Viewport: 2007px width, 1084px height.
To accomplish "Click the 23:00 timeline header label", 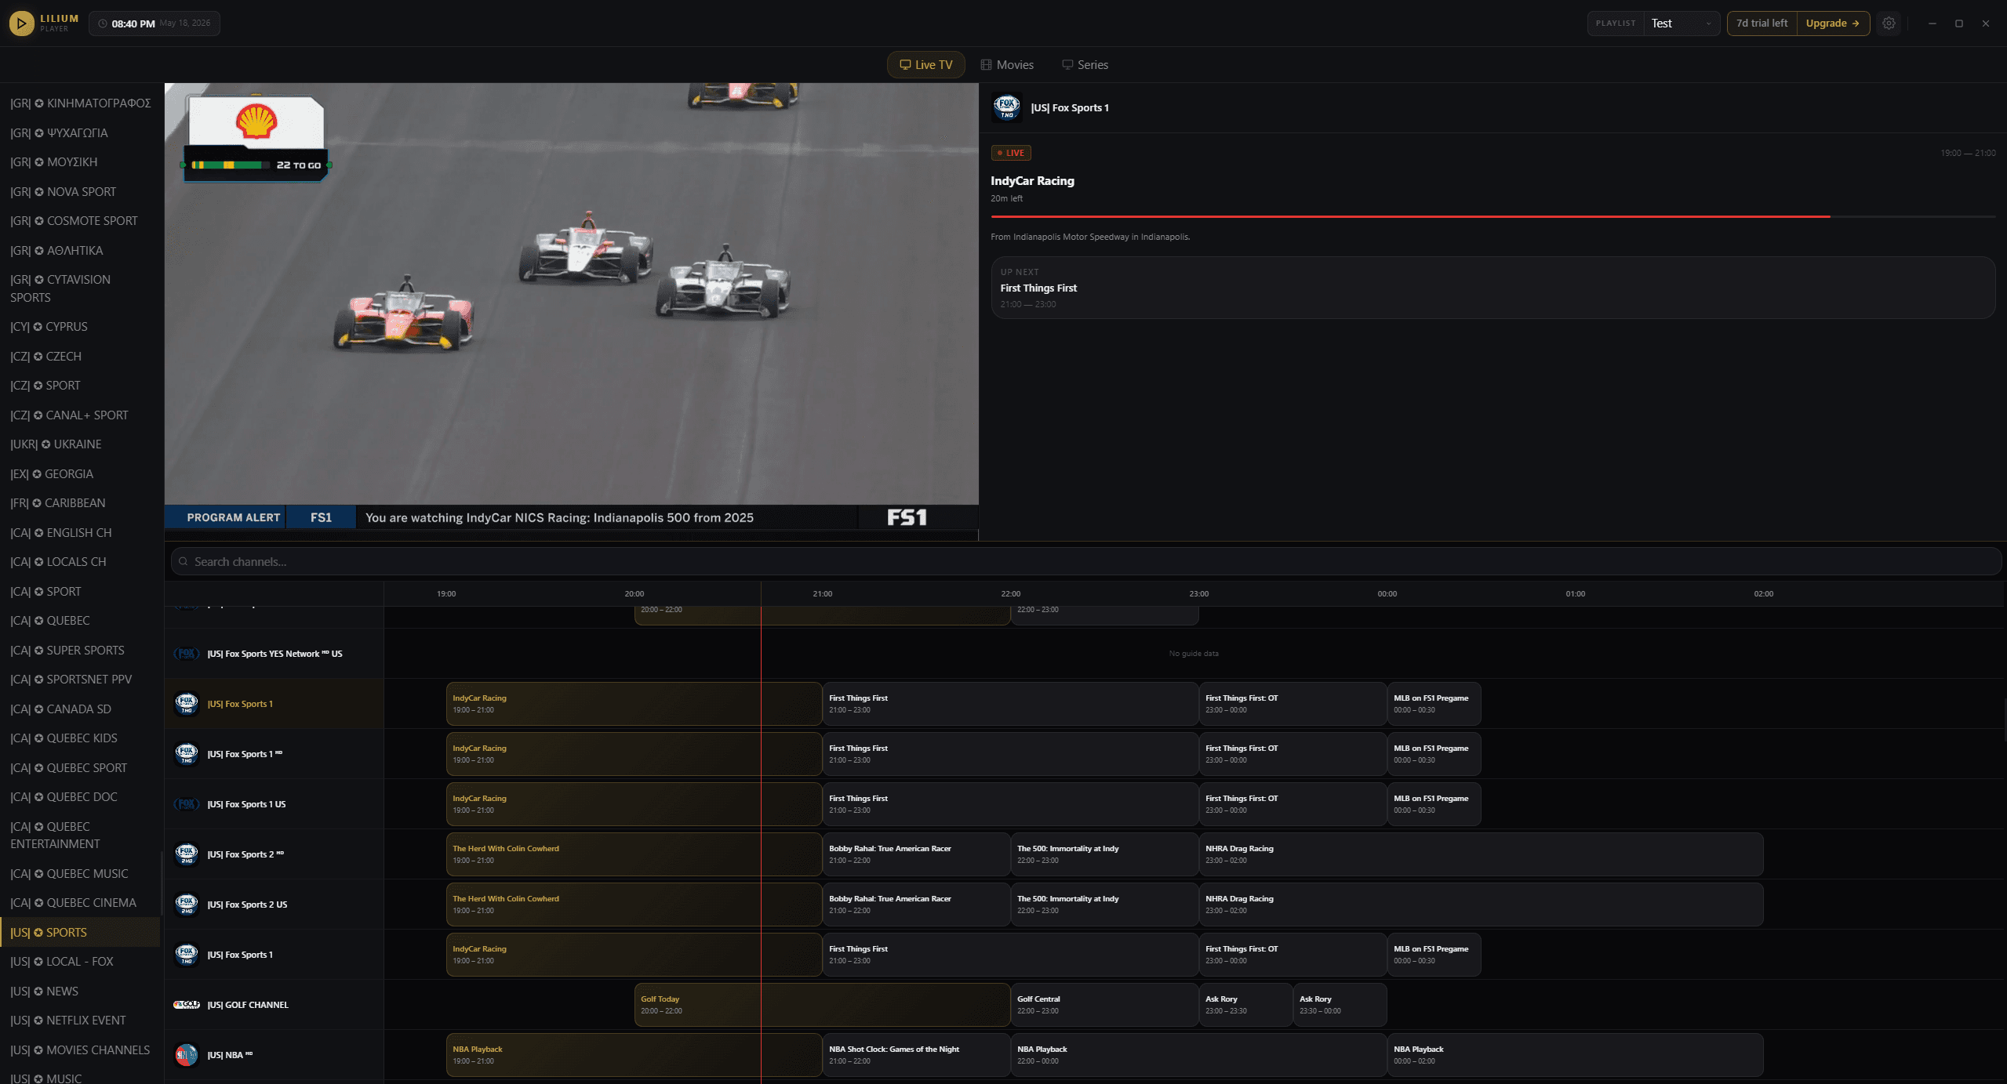I will click(1198, 594).
